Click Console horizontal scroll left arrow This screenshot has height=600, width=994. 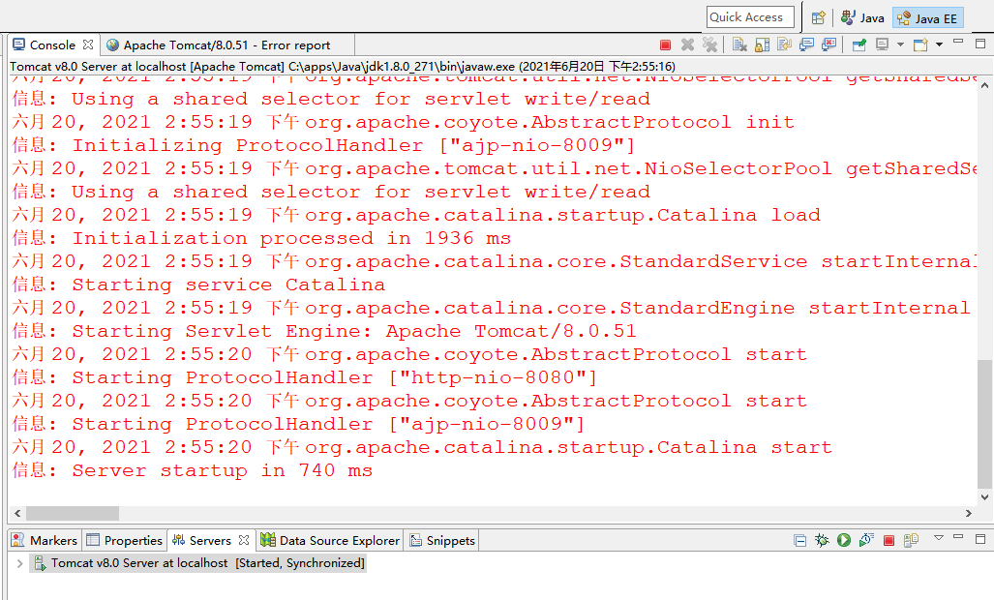(17, 513)
